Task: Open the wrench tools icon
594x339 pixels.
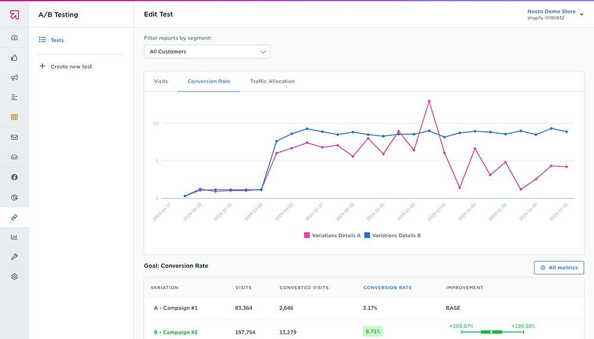Action: tap(14, 256)
